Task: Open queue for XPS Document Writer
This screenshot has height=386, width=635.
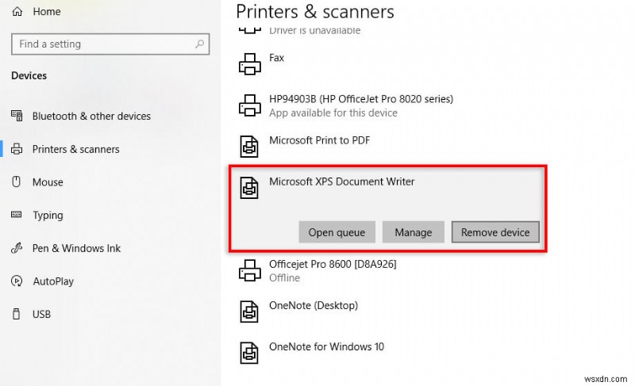Action: [337, 232]
